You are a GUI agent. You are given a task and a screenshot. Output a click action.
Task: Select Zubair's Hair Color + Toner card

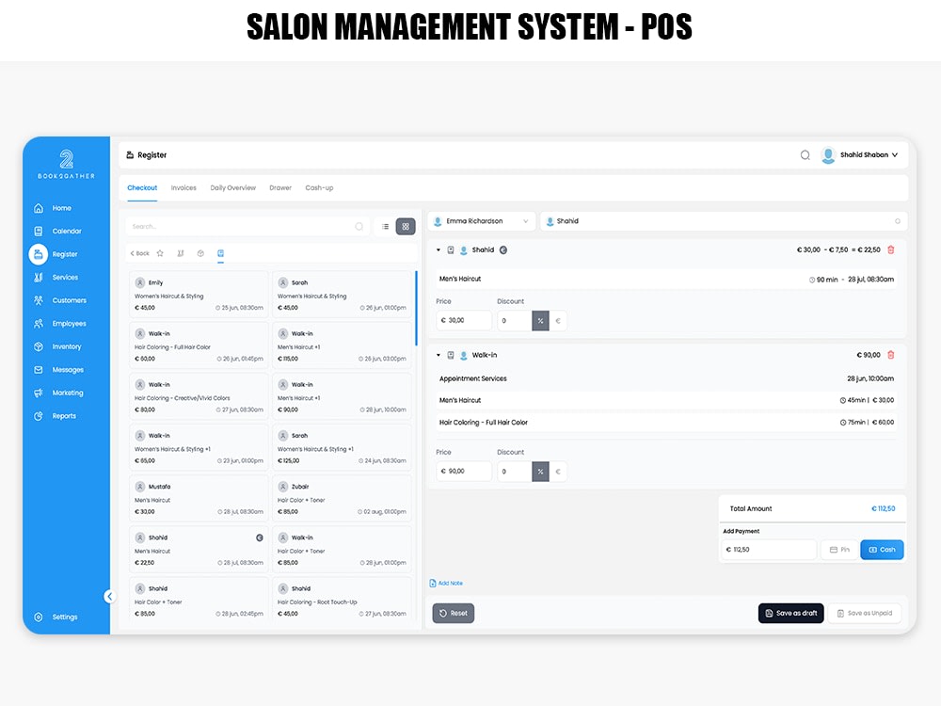(342, 499)
